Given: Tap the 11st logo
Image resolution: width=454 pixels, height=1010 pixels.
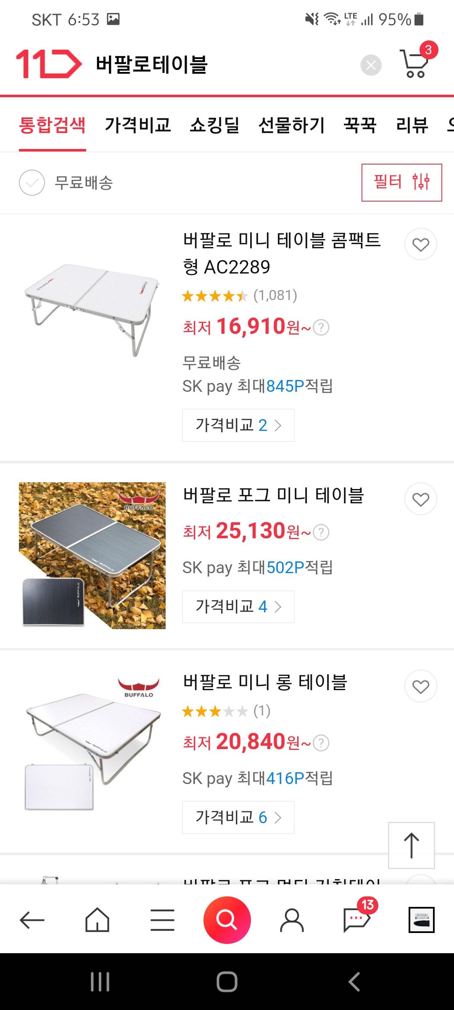Looking at the screenshot, I should point(49,64).
